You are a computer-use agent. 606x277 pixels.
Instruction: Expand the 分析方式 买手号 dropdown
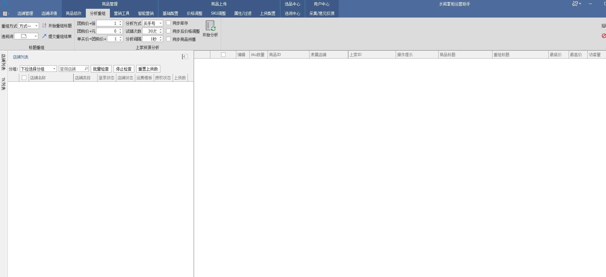point(160,23)
